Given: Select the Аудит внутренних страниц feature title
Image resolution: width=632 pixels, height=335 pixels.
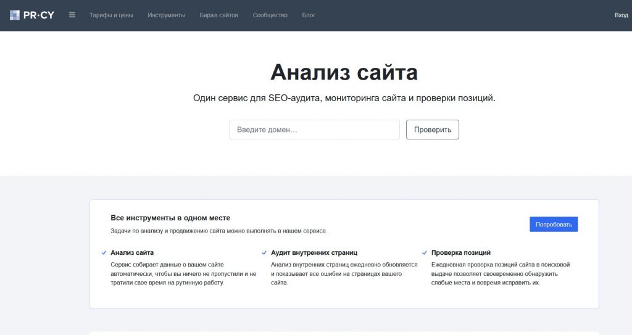Looking at the screenshot, I should (x=314, y=253).
